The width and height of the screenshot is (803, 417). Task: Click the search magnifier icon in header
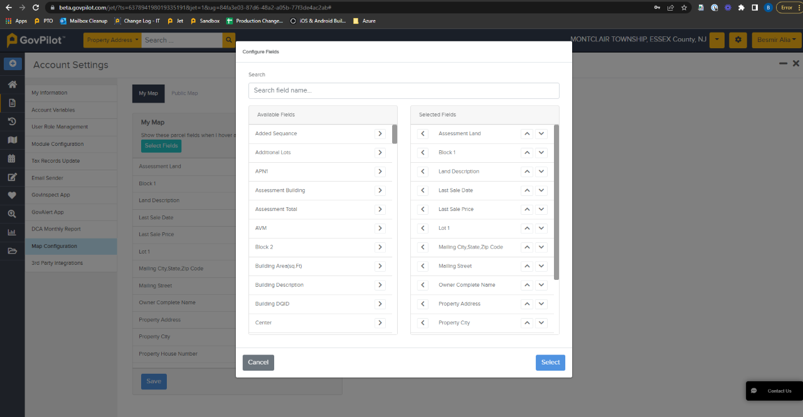[x=229, y=40]
